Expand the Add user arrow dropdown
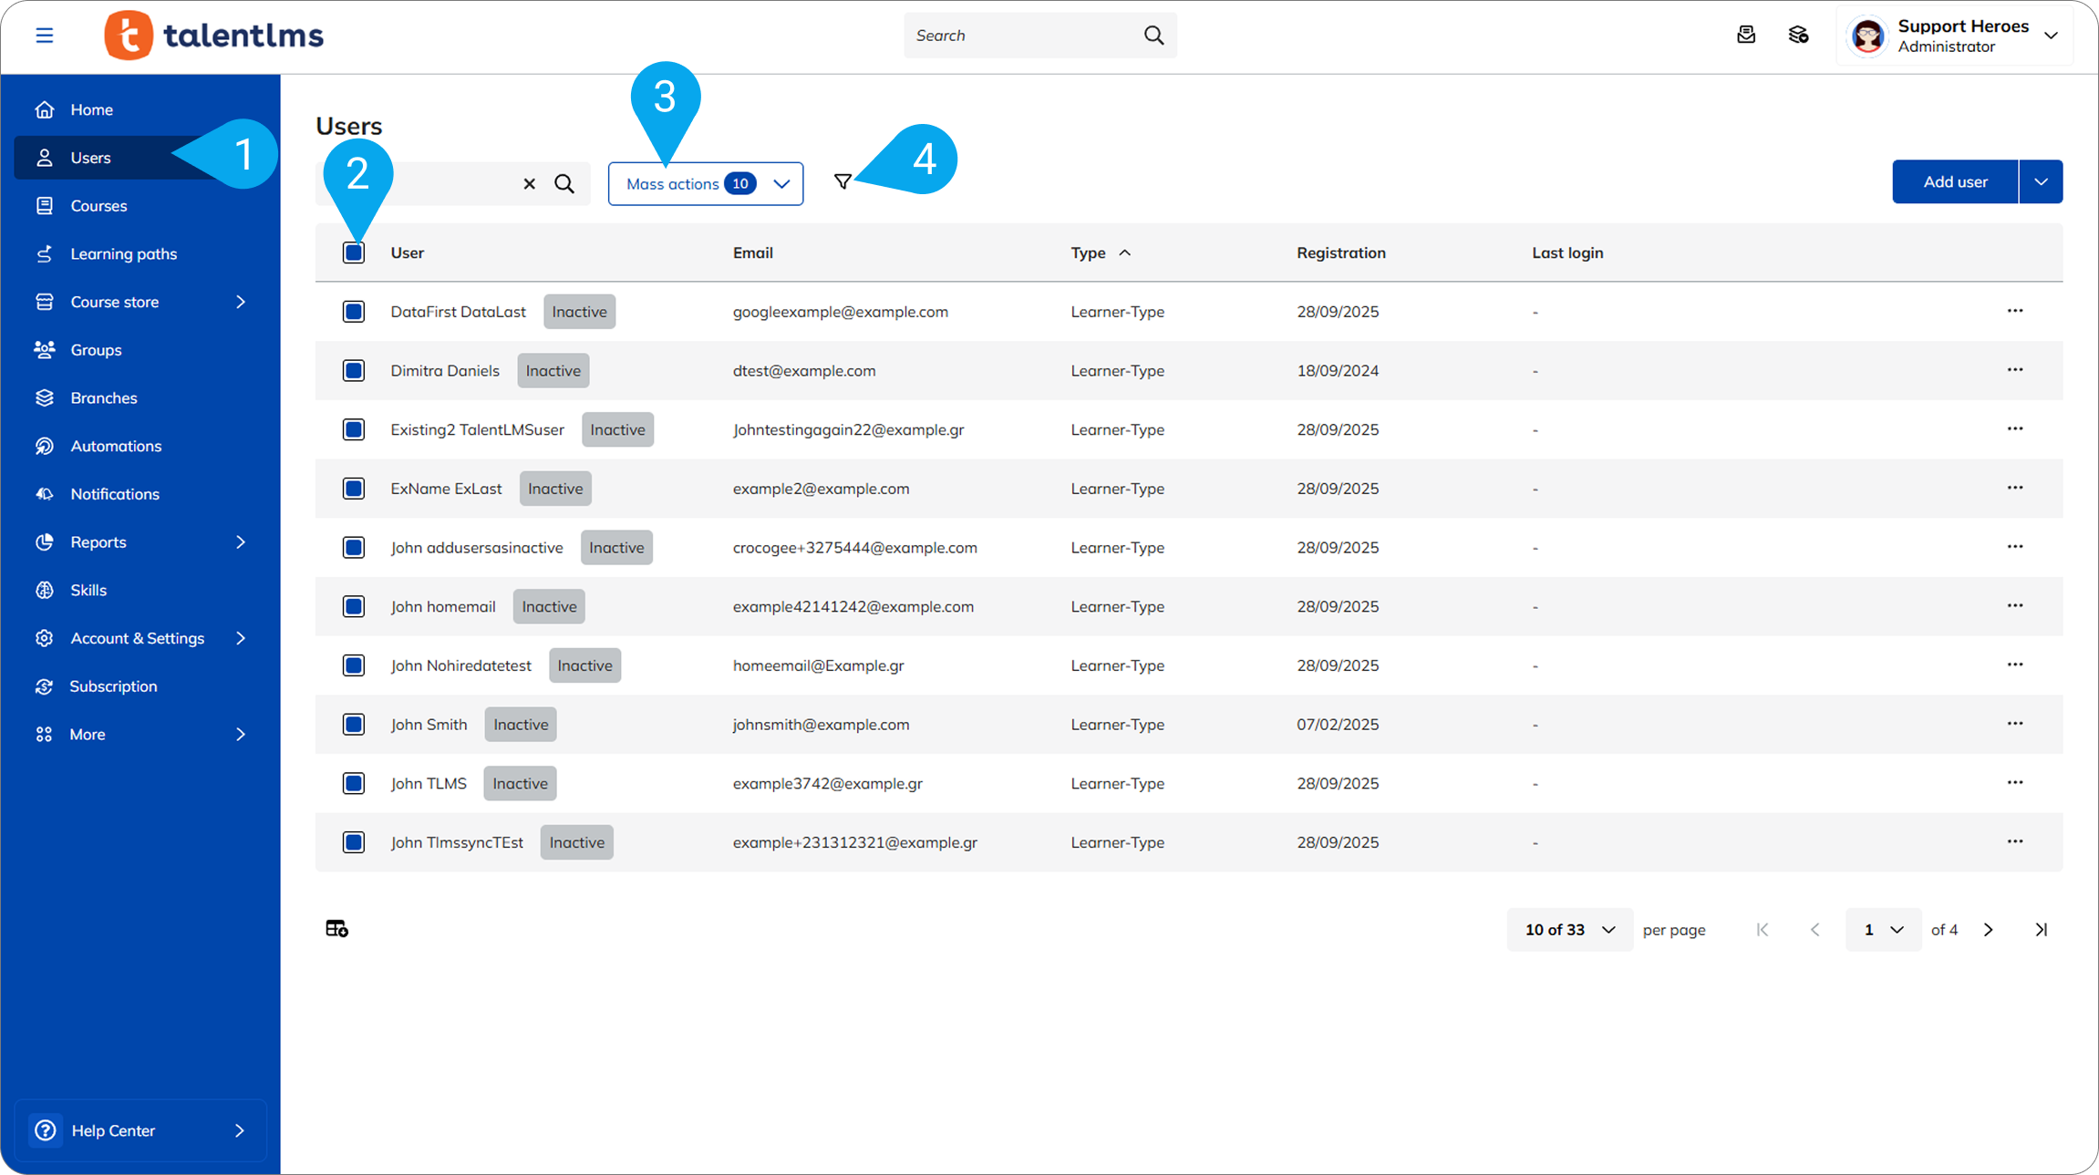The width and height of the screenshot is (2099, 1175). tap(2041, 182)
